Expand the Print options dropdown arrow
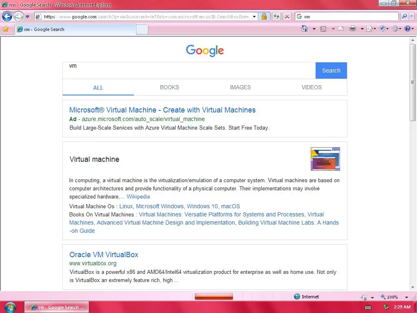This screenshot has width=417, height=313. [x=362, y=29]
